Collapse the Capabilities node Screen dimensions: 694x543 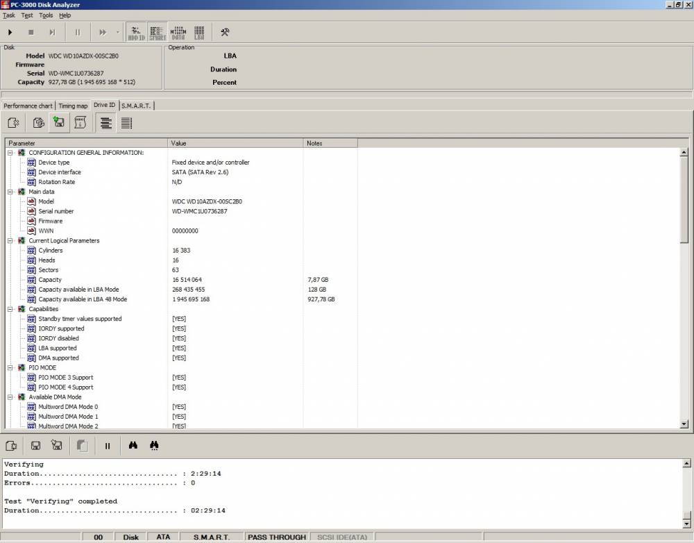(10, 309)
